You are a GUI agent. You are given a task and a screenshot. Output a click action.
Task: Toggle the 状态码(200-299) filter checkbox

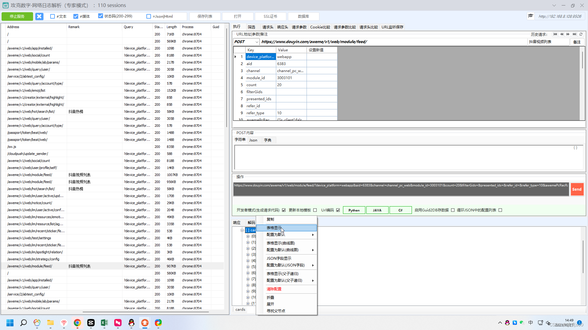100,16
